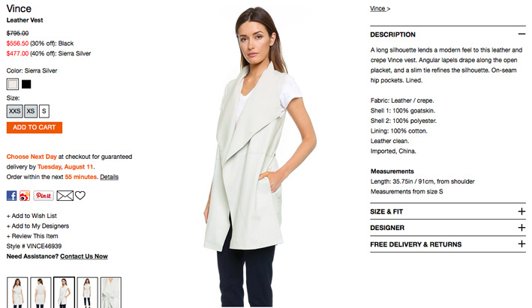Click Contact Us Now link

pos(84,256)
